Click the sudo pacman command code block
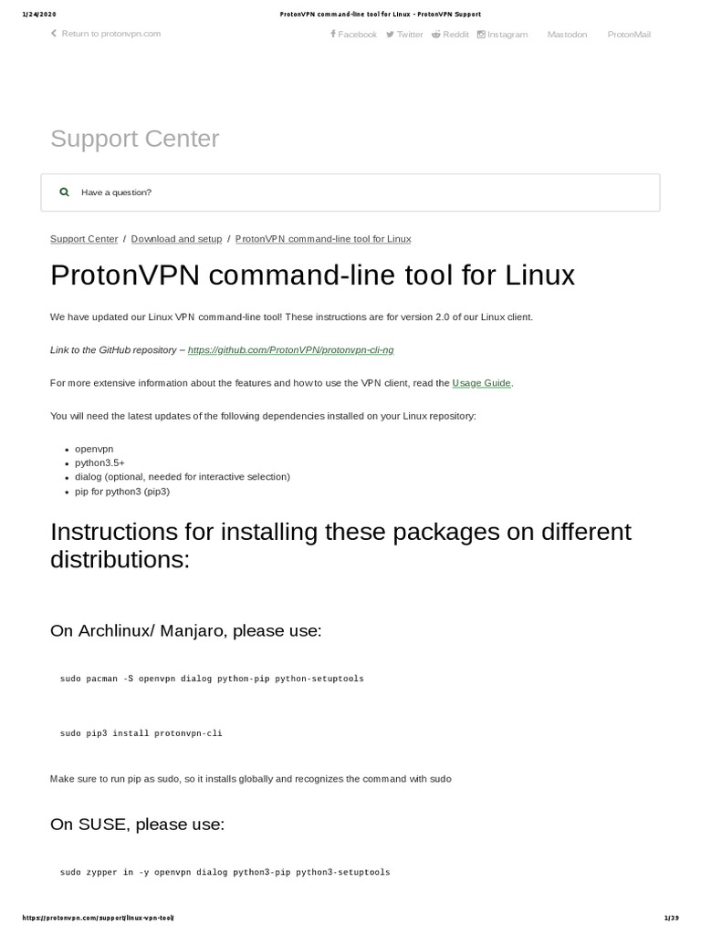Screen dimensions: 701x934 (x=212, y=680)
